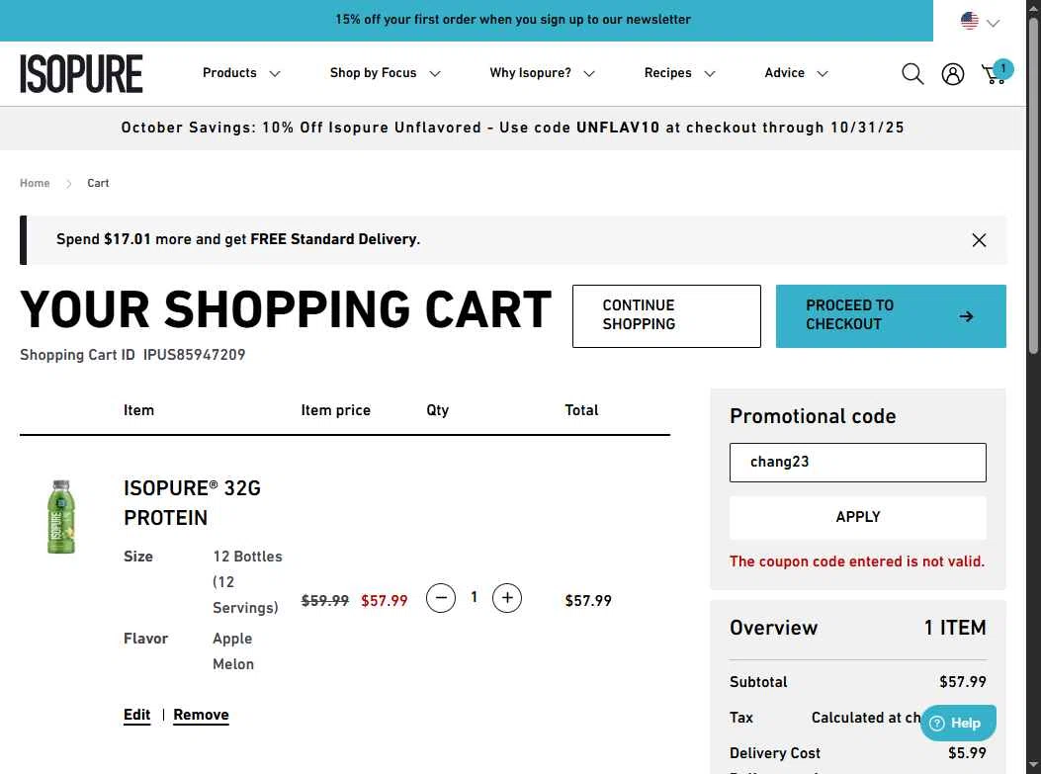Expand the Products menu
The image size is (1041, 774).
[241, 73]
